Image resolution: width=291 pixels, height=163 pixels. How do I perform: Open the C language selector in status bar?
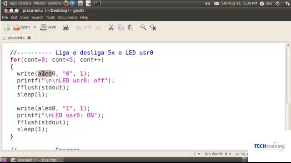tap(197, 154)
